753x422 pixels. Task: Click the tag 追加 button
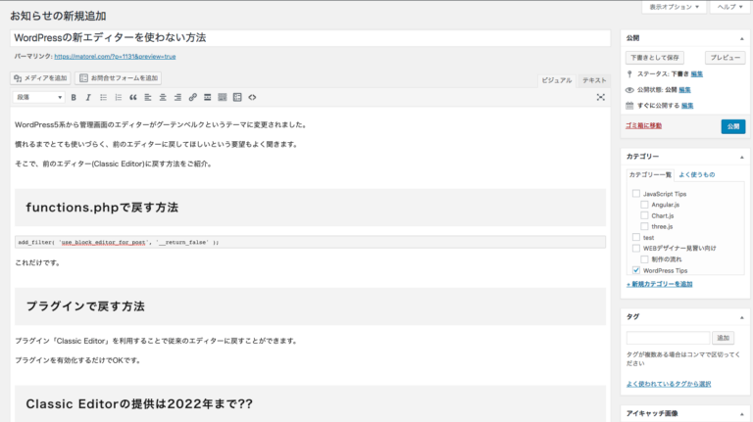pos(723,338)
